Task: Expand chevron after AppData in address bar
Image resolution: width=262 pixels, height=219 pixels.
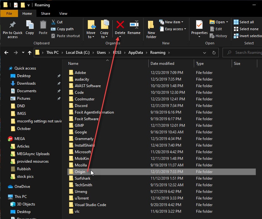Action: pos(146,53)
